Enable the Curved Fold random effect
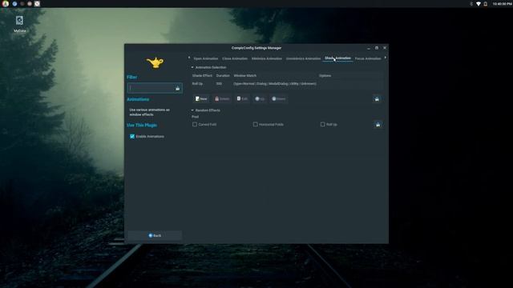 [195, 125]
